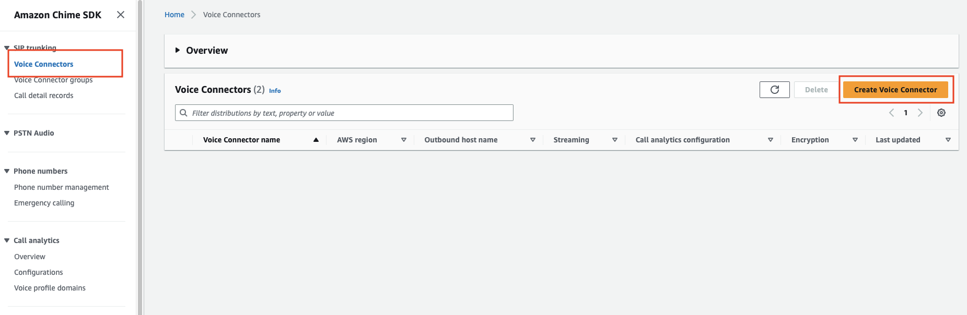The height and width of the screenshot is (315, 967).
Task: Select page 1 in pagination
Action: 906,113
